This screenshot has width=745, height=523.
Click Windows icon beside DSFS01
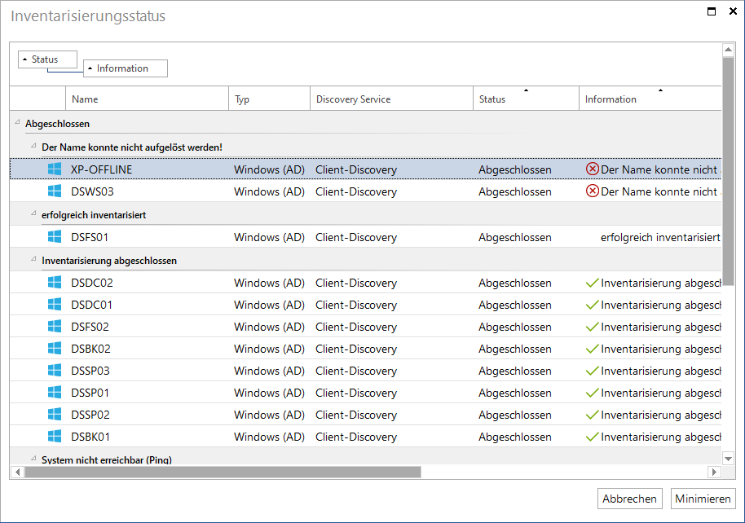tap(55, 236)
